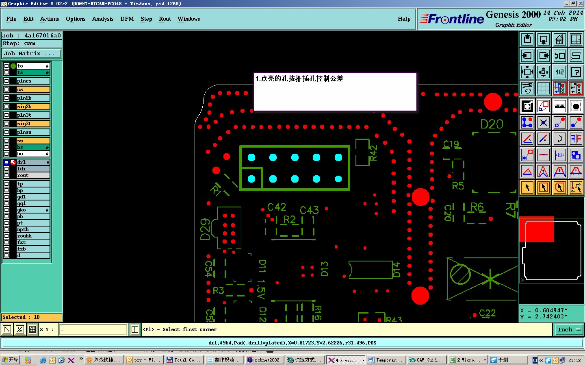Click the exclamation mark icon beside XY field
The image size is (585, 366).
(135, 329)
